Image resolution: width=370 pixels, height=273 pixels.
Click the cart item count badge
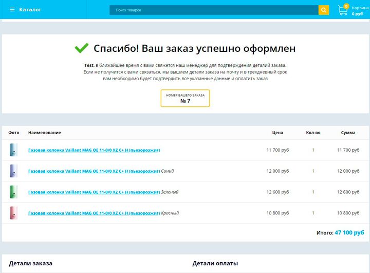346,6
